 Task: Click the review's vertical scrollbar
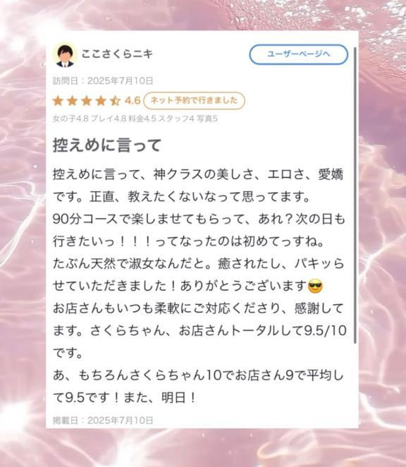[x=355, y=195]
